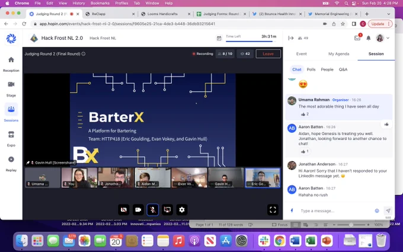Open the emoji picker in chat
The image size is (403, 252).
(x=377, y=211)
